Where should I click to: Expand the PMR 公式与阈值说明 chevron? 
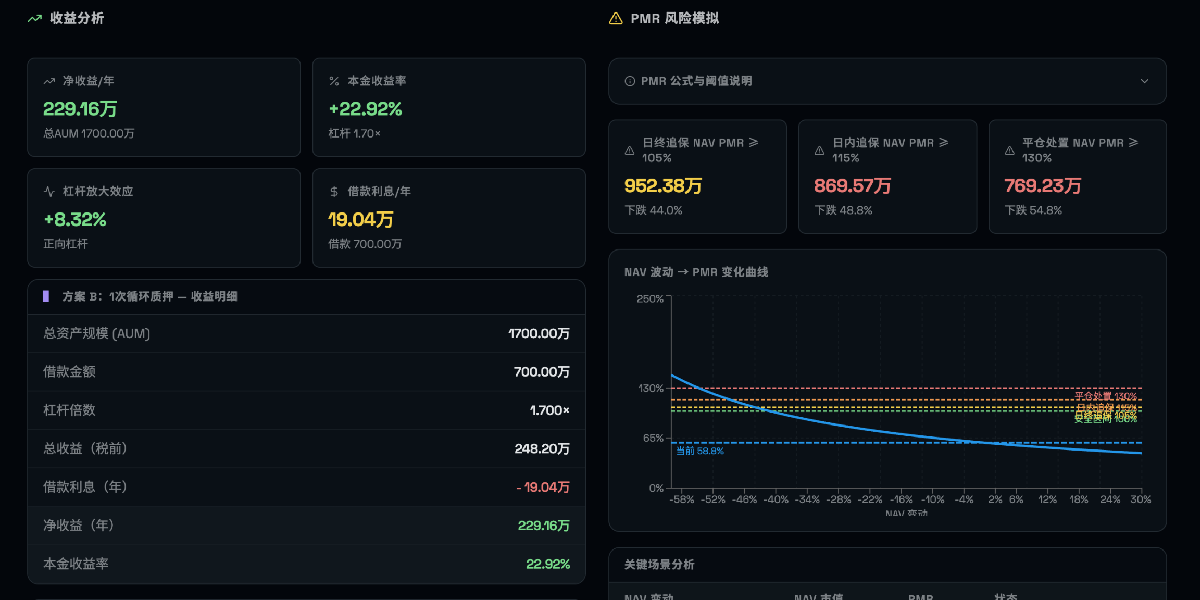1144,81
